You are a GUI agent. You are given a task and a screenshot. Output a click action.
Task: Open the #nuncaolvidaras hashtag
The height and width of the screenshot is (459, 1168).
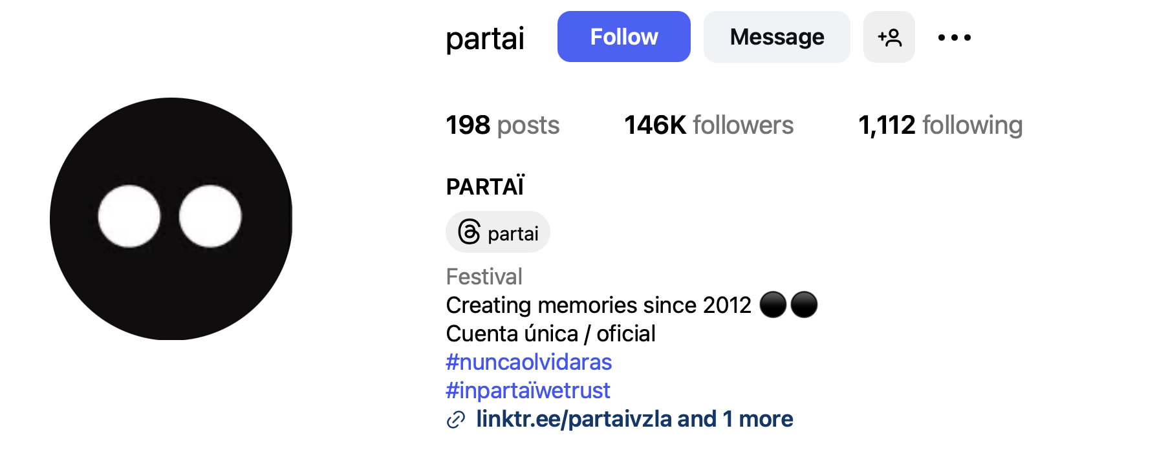point(529,362)
